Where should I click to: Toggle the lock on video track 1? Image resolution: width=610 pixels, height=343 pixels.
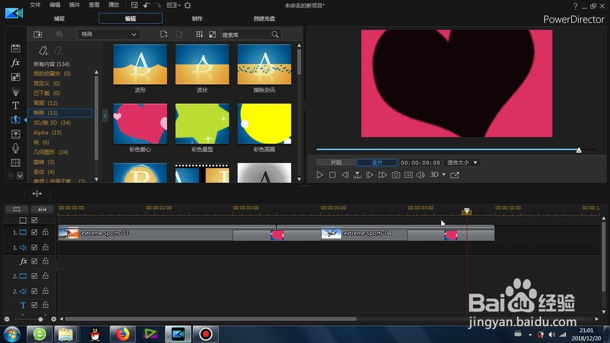click(46, 232)
